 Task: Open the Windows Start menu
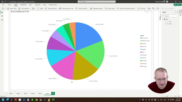point(3,100)
